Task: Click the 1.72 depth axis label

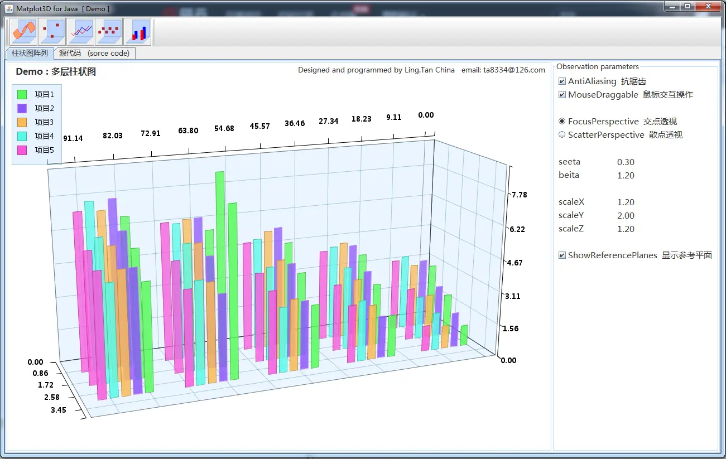Action: [46, 385]
